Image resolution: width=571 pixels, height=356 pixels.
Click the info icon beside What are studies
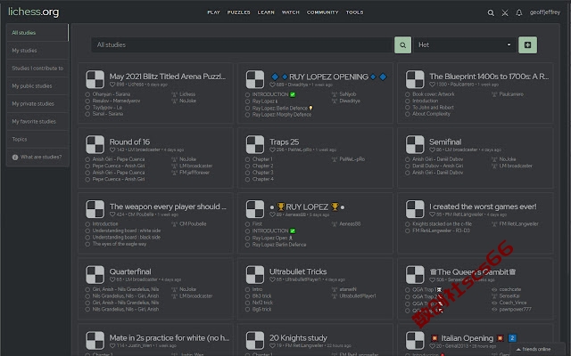(x=15, y=158)
